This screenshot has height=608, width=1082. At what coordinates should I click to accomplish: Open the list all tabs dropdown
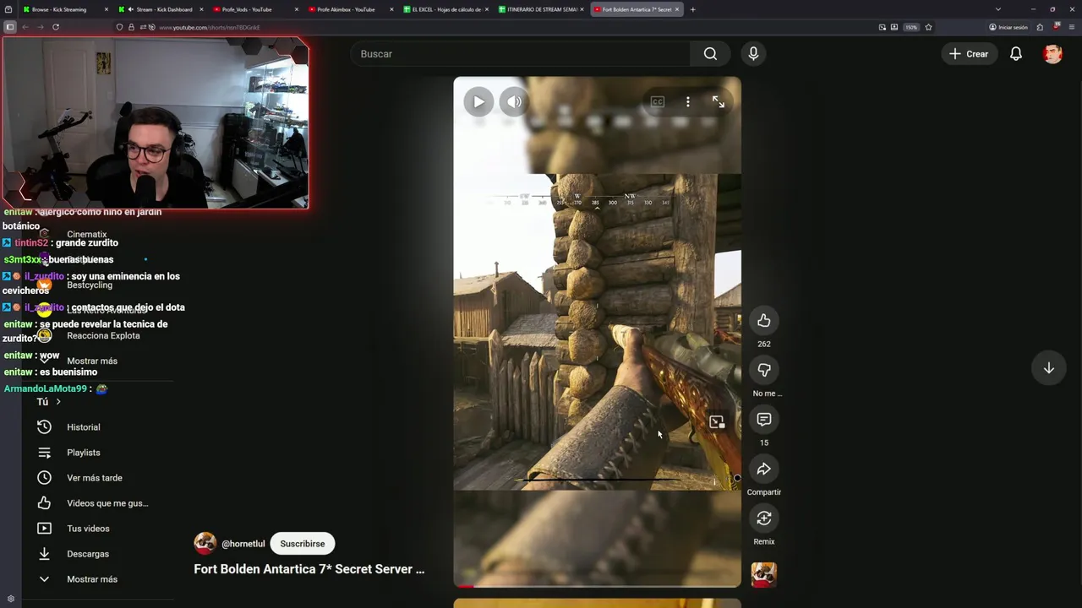[998, 9]
